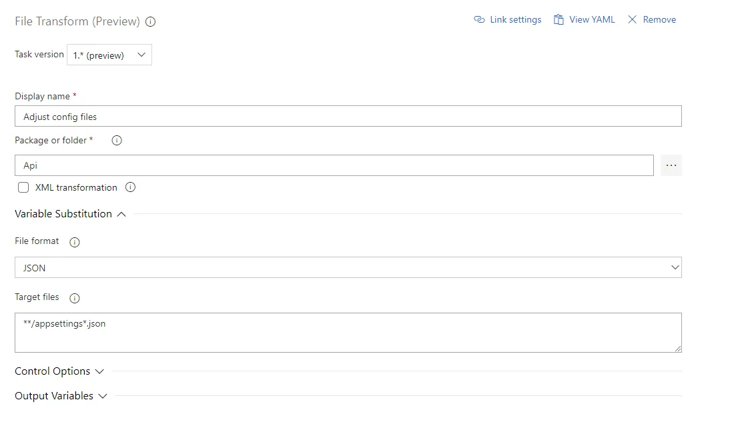Image resolution: width=730 pixels, height=440 pixels.
Task: Click info icon next to XML transformation
Action: (x=131, y=187)
